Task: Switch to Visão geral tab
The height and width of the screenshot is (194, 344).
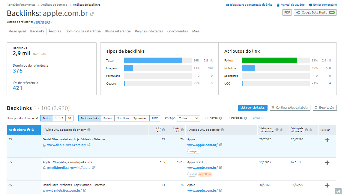Action: 17,31
